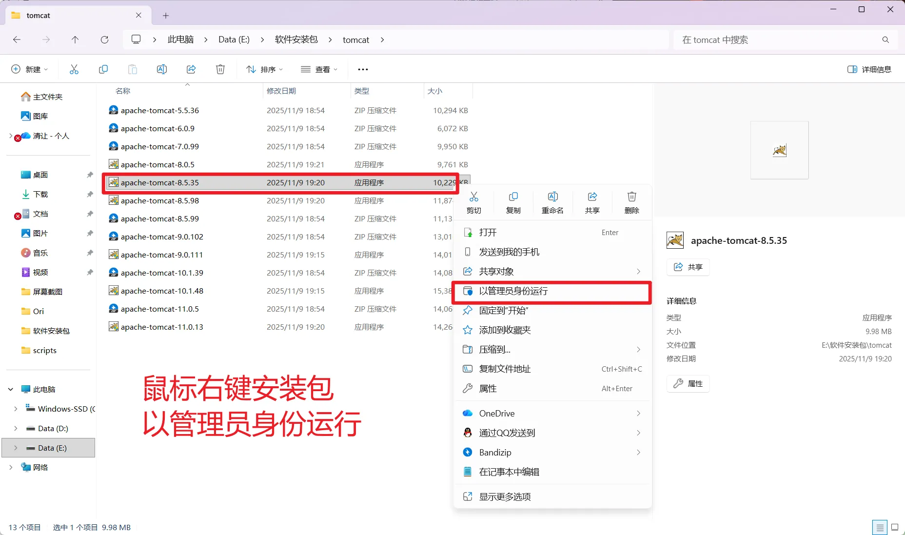Image resolution: width=905 pixels, height=535 pixels.
Task: Switch to large thumbnails view icon
Action: point(895,527)
